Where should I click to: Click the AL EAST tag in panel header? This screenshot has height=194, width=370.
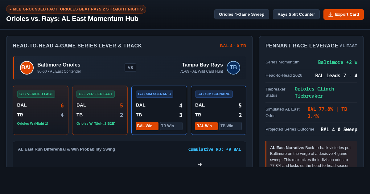pyautogui.click(x=348, y=46)
